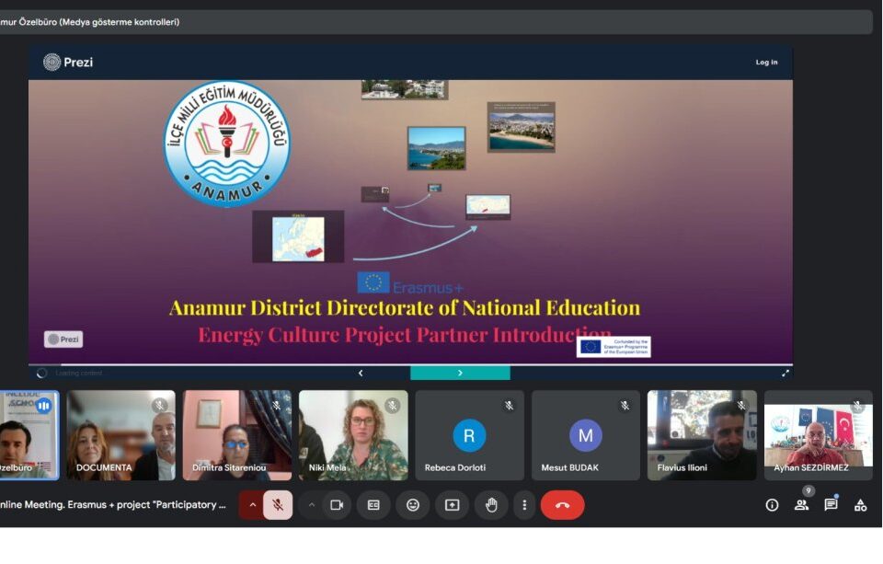Click the meeting title text at bottom left
Viewport: 883px width, 564px height.
(x=112, y=505)
